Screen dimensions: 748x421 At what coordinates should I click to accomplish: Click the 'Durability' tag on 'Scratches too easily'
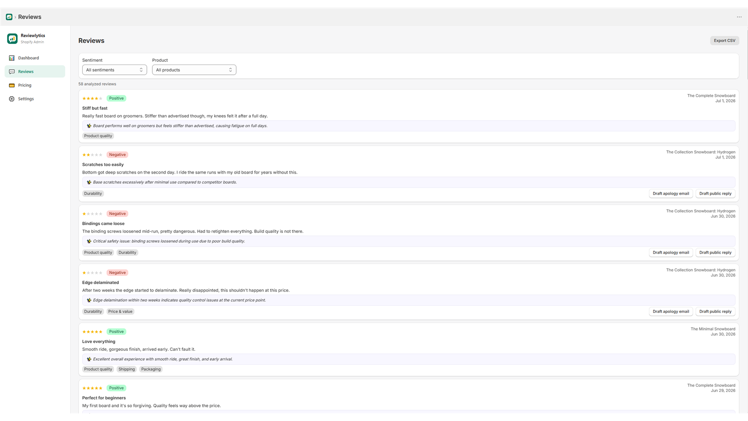(x=93, y=194)
